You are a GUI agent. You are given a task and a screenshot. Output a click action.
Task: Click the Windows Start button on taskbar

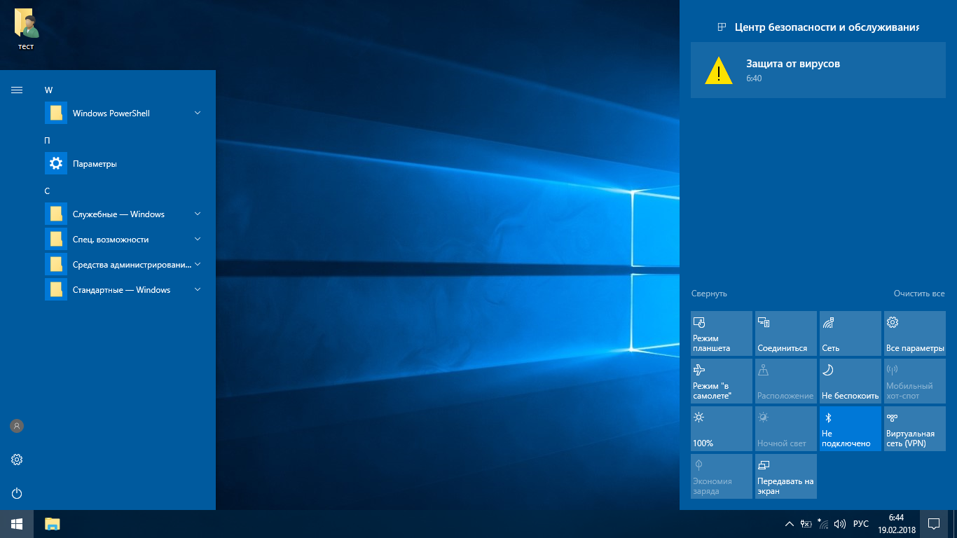pyautogui.click(x=17, y=524)
